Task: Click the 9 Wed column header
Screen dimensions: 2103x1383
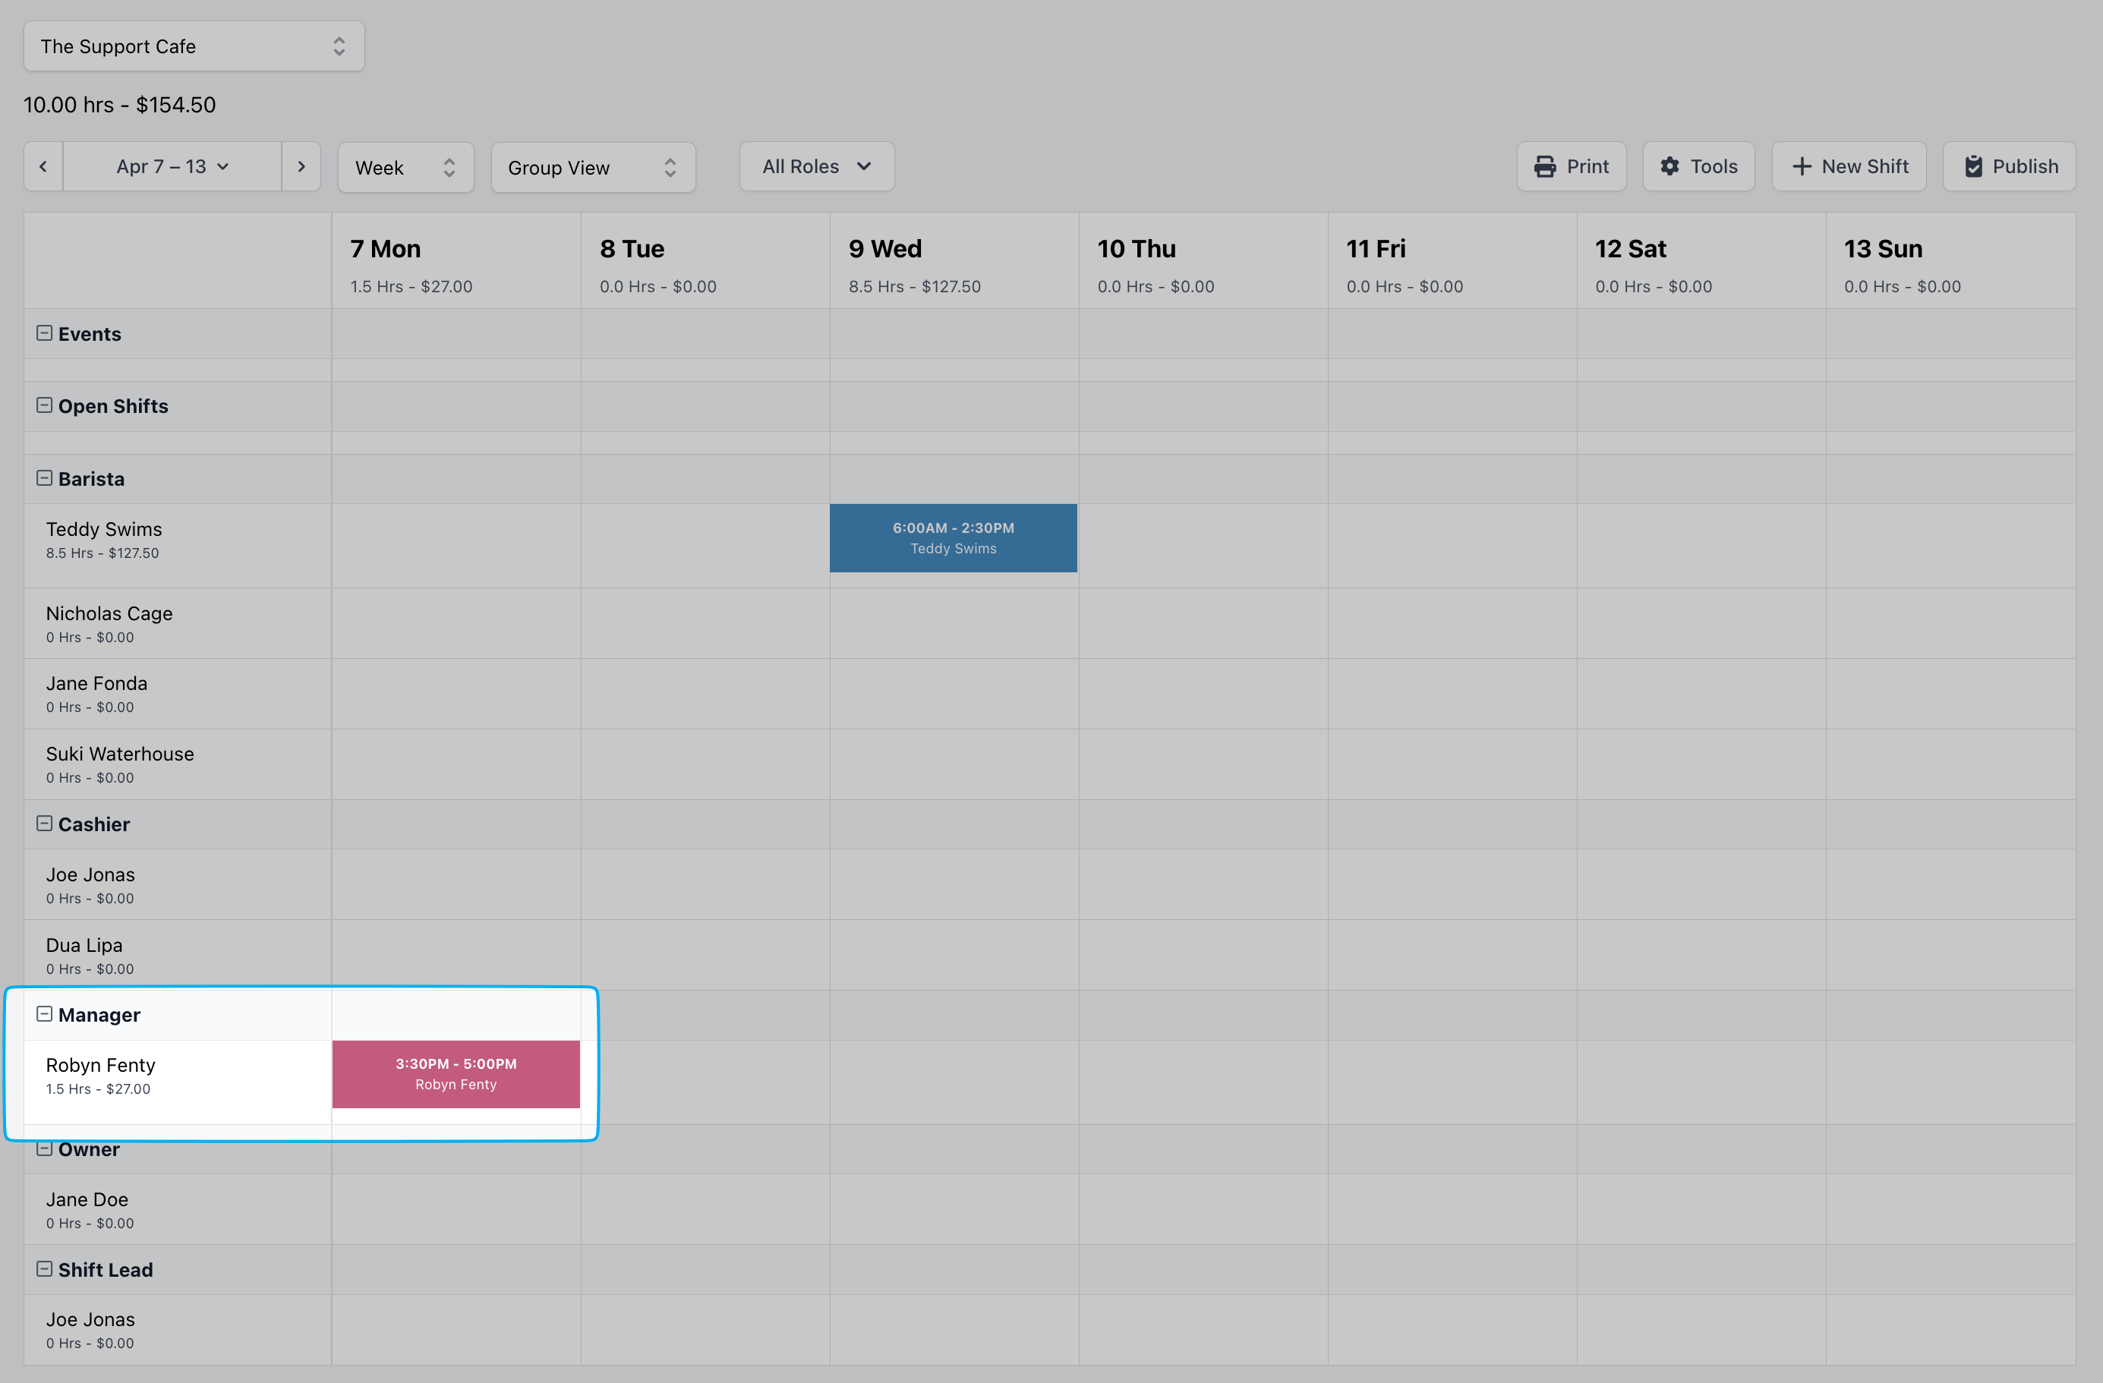Action: 884,249
